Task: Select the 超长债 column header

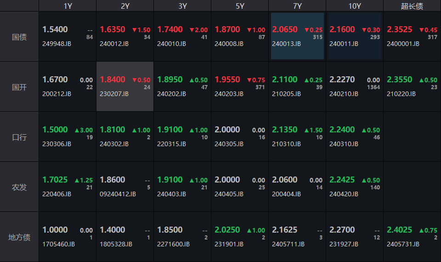Action: (x=412, y=6)
